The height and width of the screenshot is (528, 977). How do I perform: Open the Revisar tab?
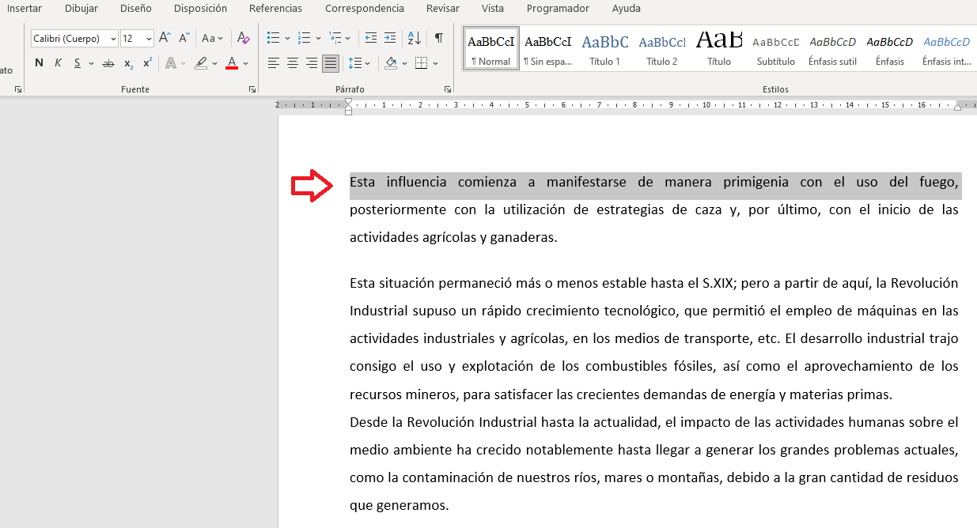pos(442,9)
